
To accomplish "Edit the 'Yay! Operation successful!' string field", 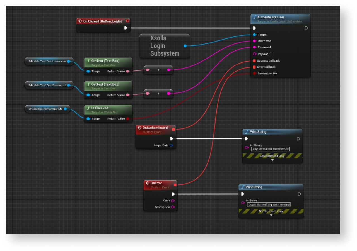I will [270, 149].
